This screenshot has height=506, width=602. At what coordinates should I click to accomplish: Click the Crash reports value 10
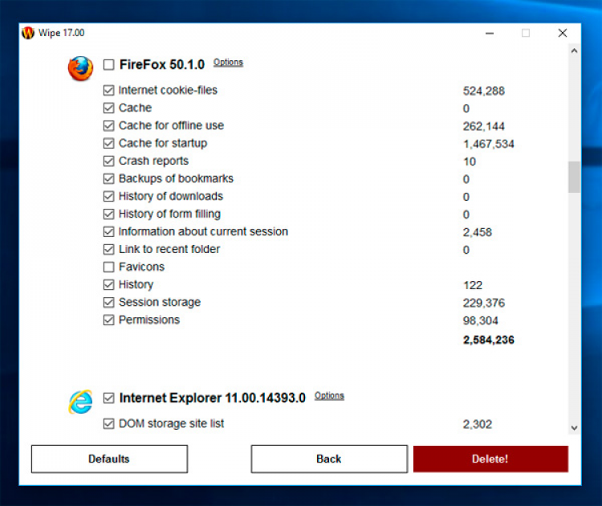click(x=470, y=161)
